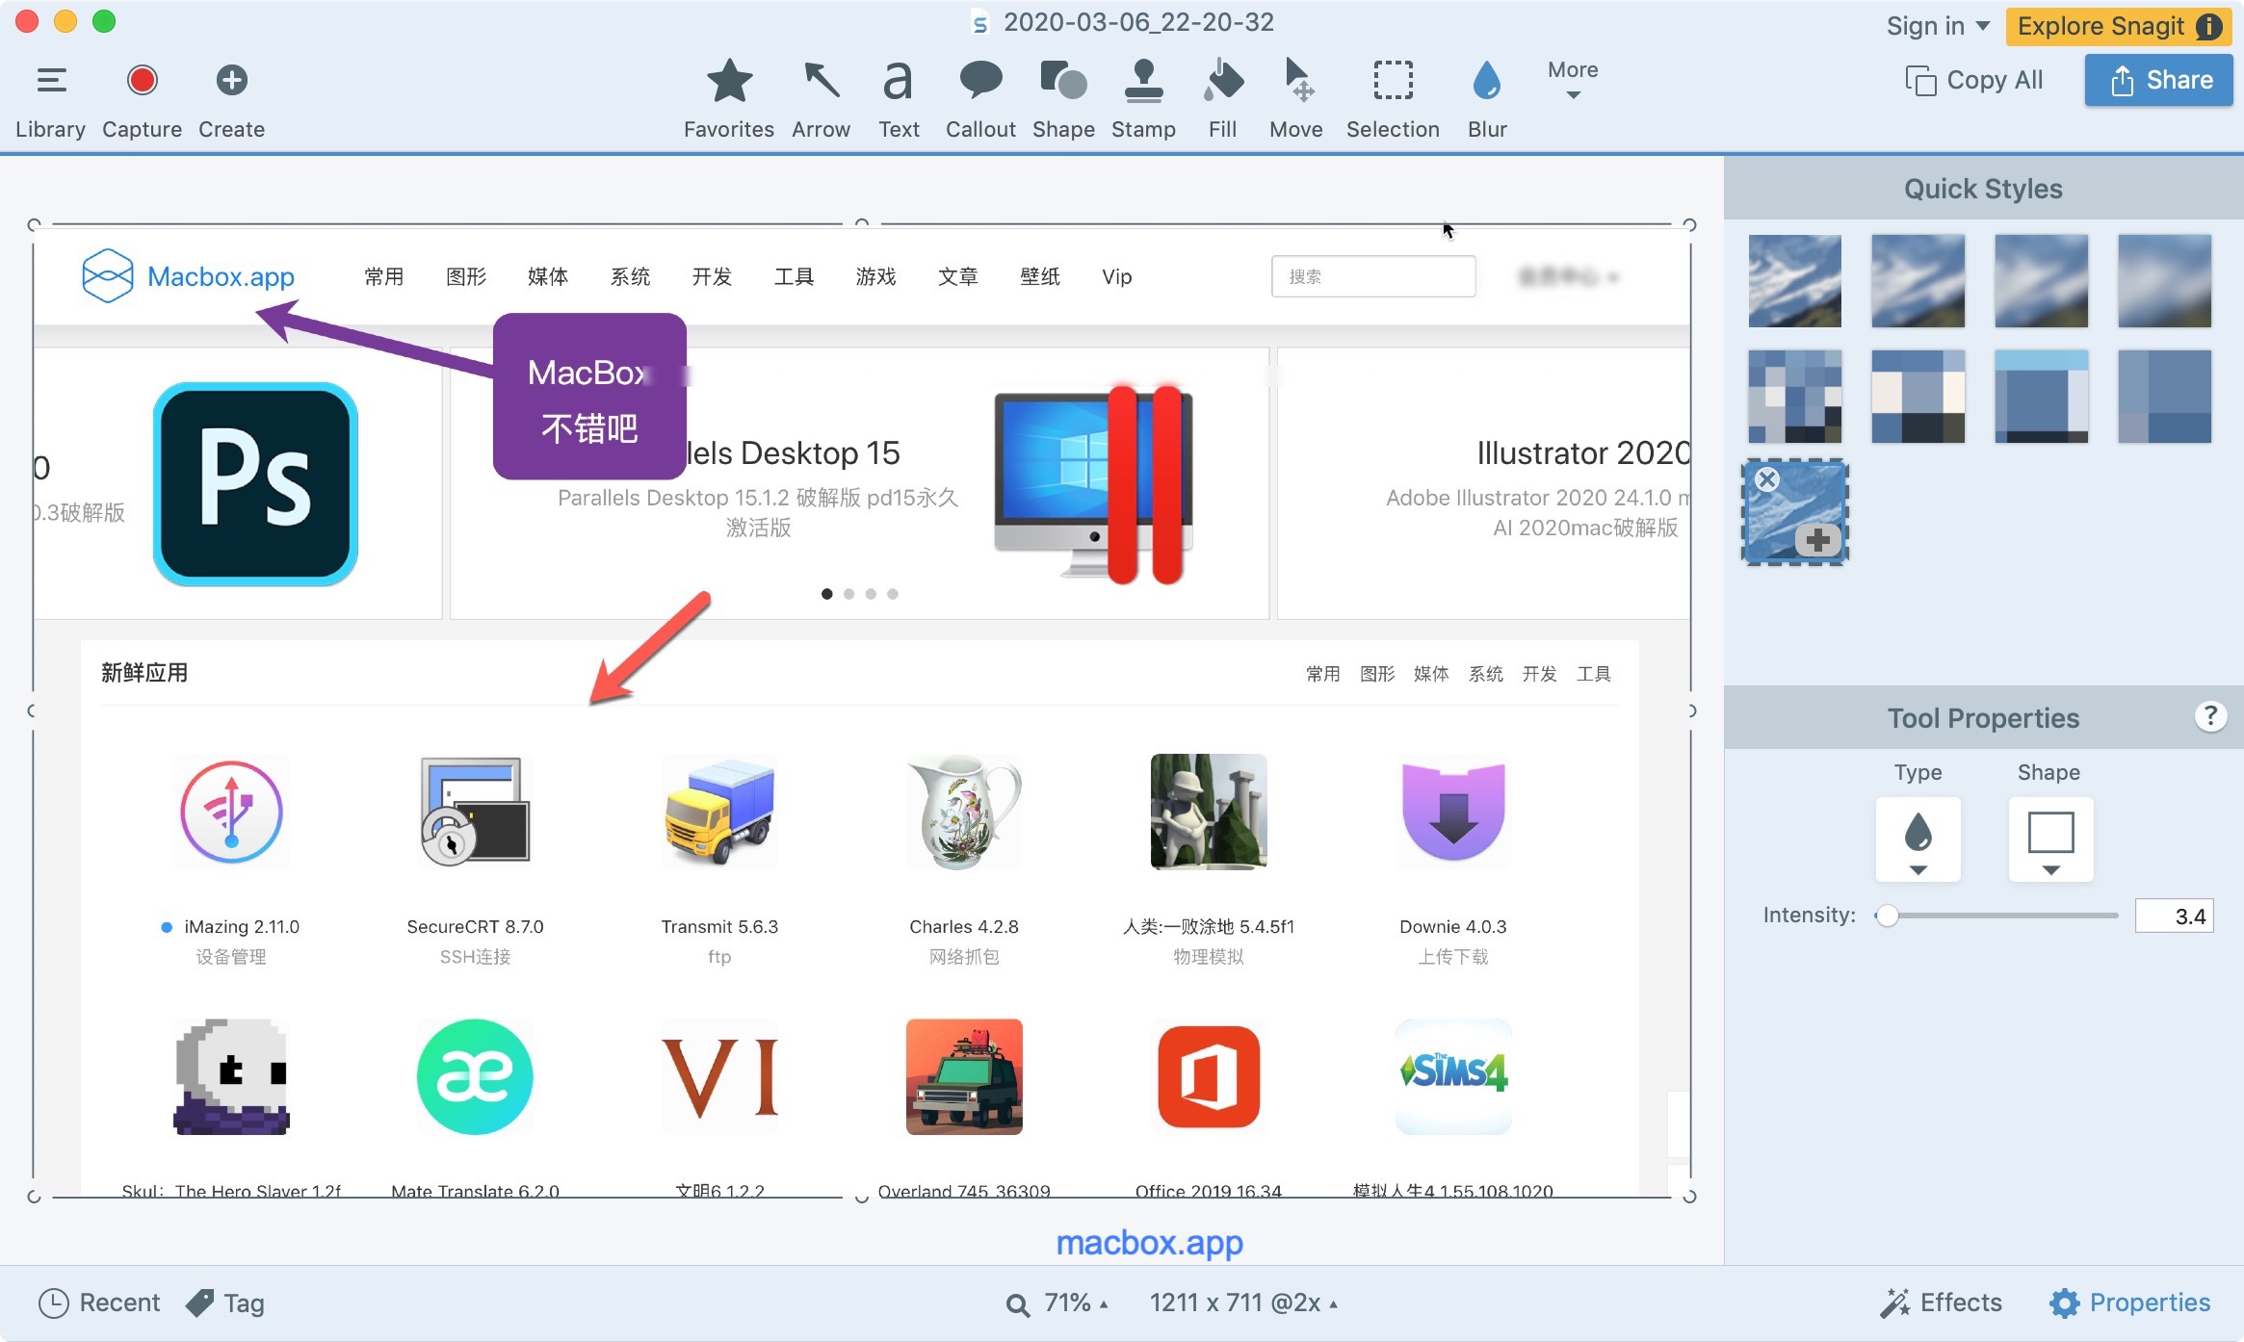Screen dimensions: 2244x1342
Task: Expand the More tools dropdown
Action: coord(1573,80)
